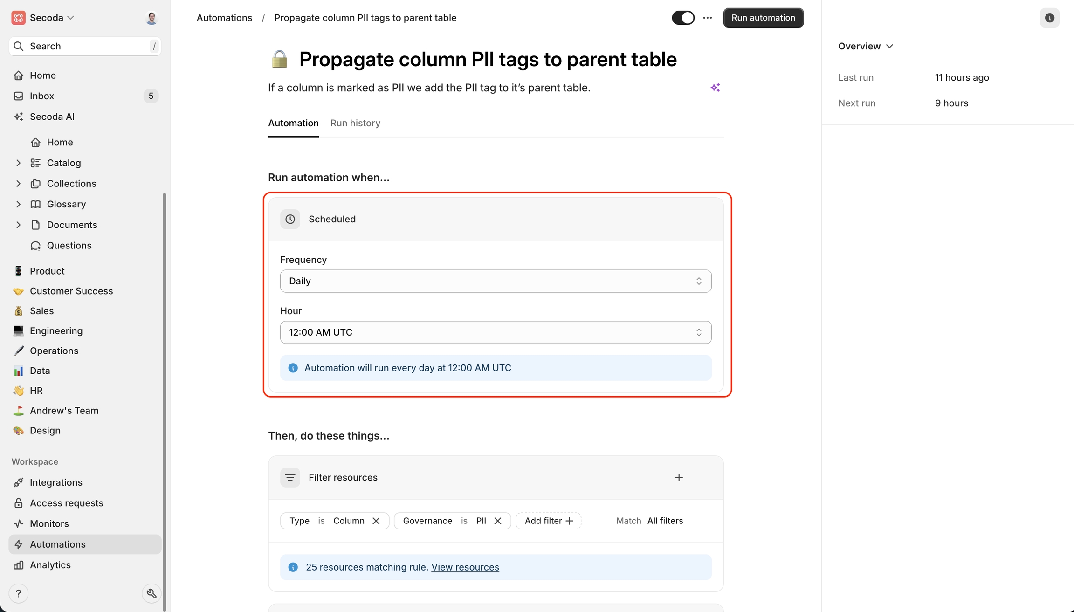Click the plus icon in Filter resources
This screenshot has height=612, width=1074.
(x=679, y=477)
